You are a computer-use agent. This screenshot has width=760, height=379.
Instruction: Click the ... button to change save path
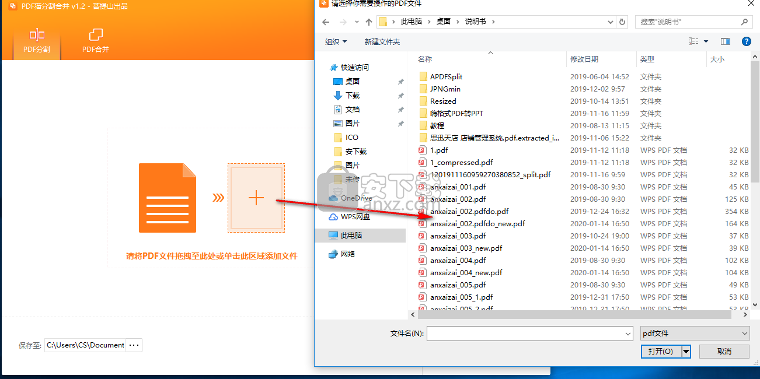[134, 345]
